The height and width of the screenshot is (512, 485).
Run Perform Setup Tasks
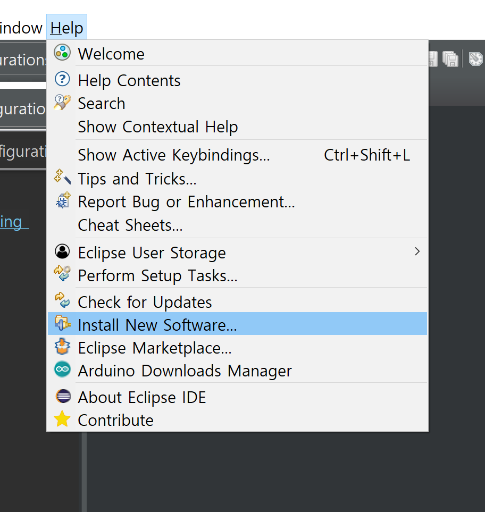(237, 275)
